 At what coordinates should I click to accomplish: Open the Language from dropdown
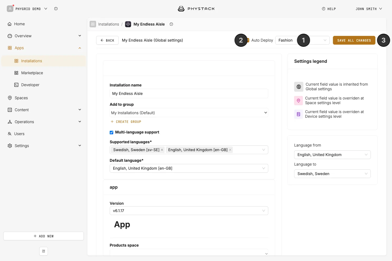click(332, 155)
